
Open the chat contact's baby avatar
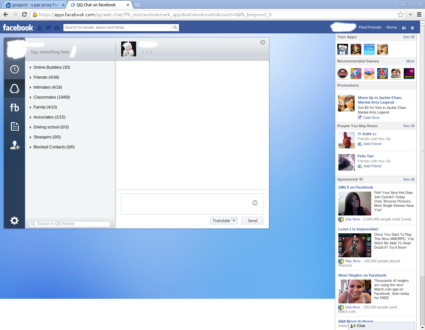coord(128,49)
